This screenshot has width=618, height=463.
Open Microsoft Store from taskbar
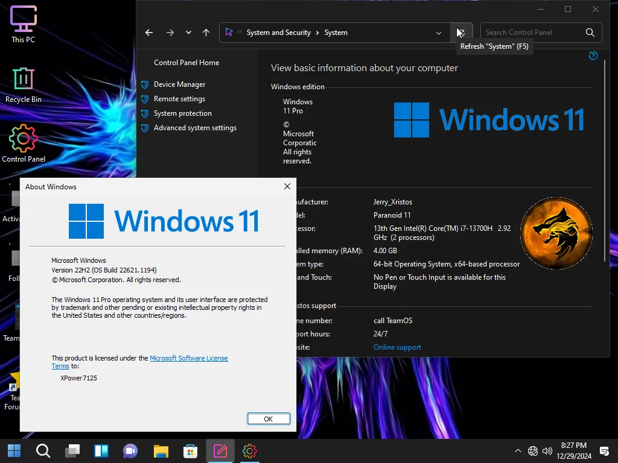(190, 451)
